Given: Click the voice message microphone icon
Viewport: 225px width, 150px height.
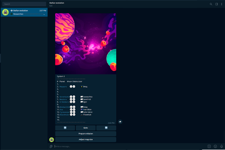Looking at the screenshot, I should 221,146.
